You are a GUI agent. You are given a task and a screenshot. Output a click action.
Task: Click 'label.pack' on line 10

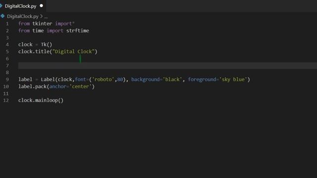[x=32, y=87]
